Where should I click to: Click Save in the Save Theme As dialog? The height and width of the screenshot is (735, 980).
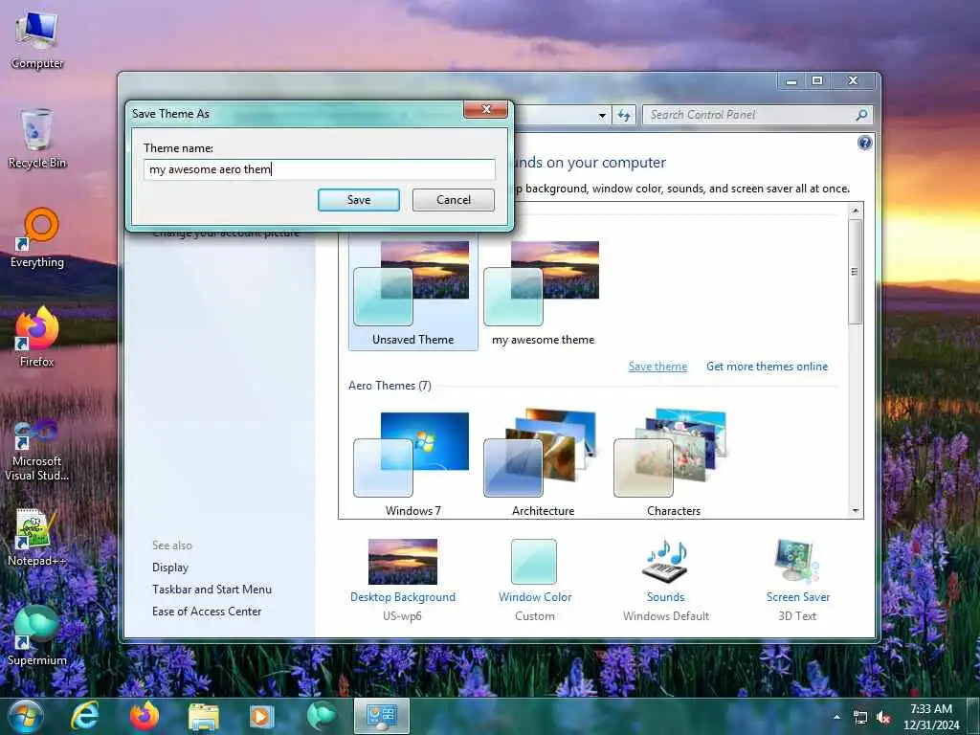[359, 200]
